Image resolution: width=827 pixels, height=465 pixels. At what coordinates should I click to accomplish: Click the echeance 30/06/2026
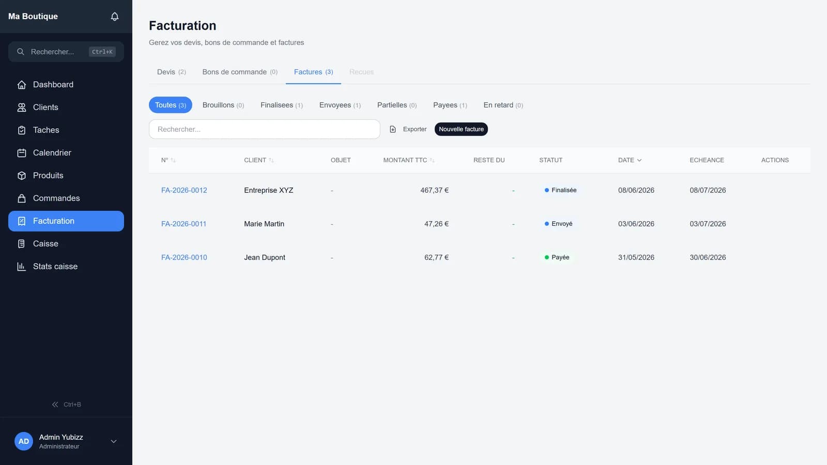coord(708,257)
